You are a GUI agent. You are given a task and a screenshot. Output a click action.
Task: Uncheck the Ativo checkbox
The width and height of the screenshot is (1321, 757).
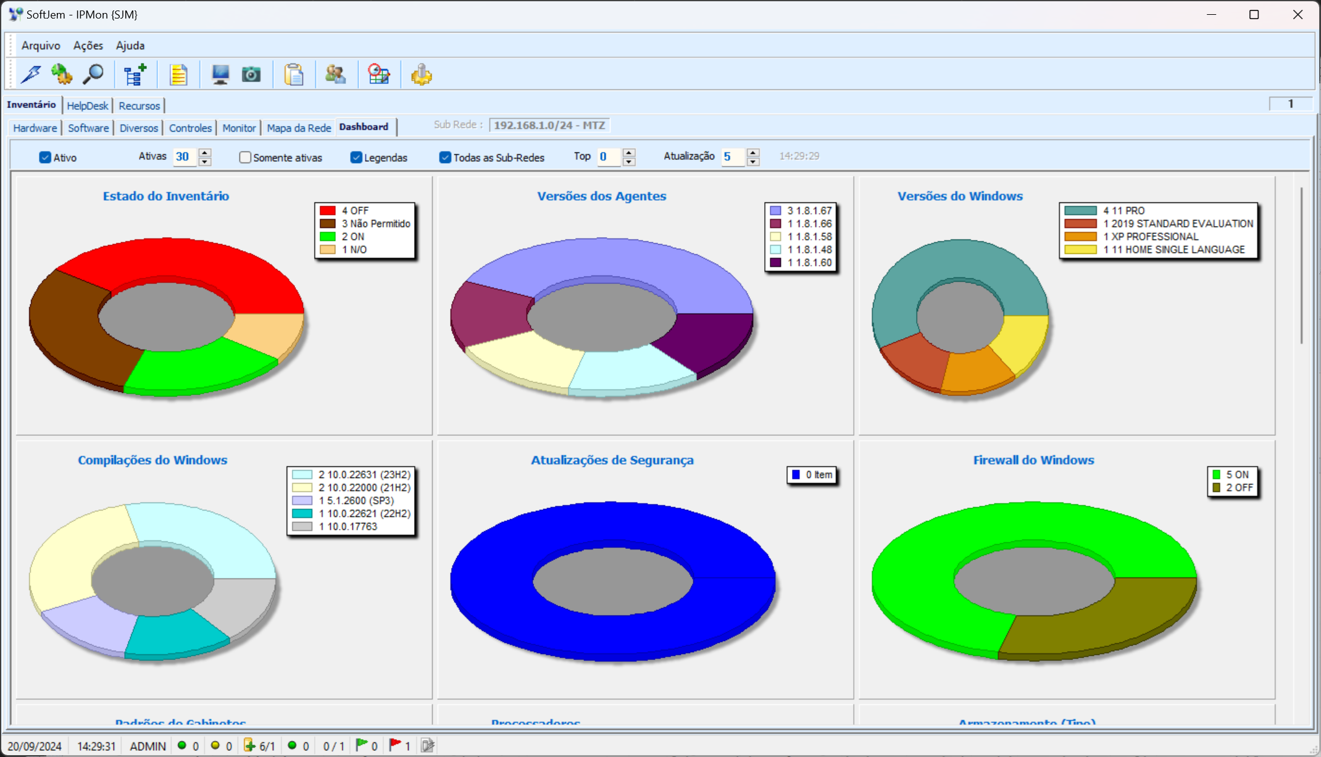(45, 157)
